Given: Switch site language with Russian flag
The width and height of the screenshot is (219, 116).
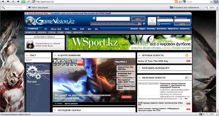Looking at the screenshot, I should 144,24.
